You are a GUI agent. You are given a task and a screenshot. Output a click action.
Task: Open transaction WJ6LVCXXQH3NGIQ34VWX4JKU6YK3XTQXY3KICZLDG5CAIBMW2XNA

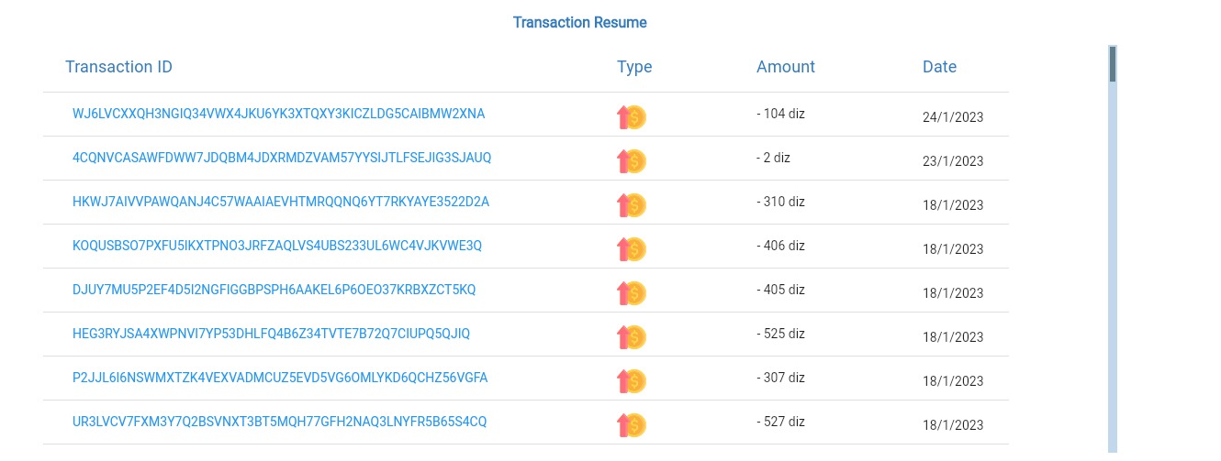278,114
